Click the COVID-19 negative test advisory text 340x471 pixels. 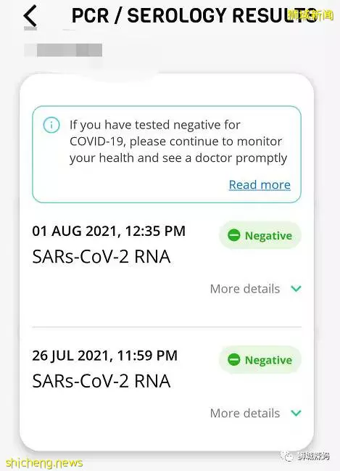point(178,142)
